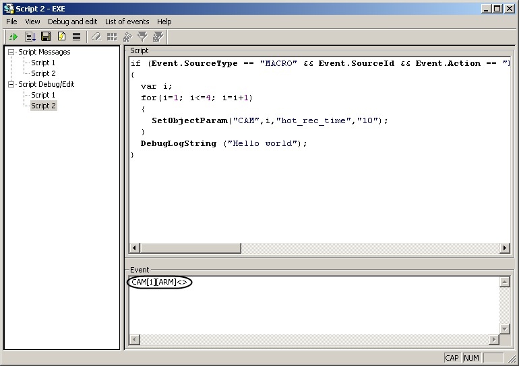Open the Help menu
This screenshot has width=519, height=366.
click(164, 22)
